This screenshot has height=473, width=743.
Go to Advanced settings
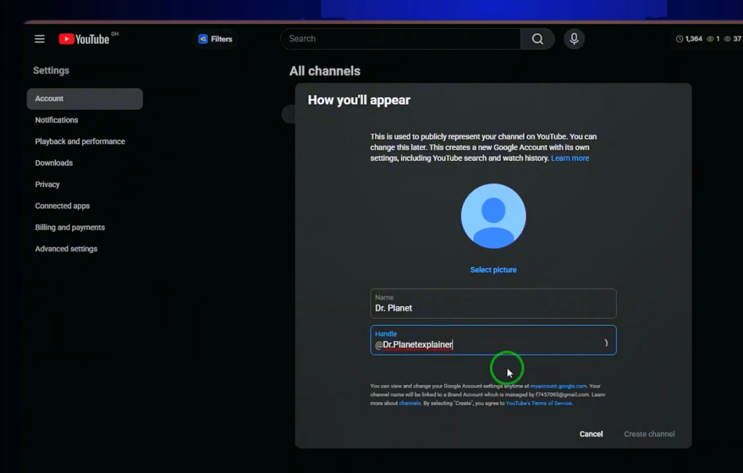pos(66,249)
